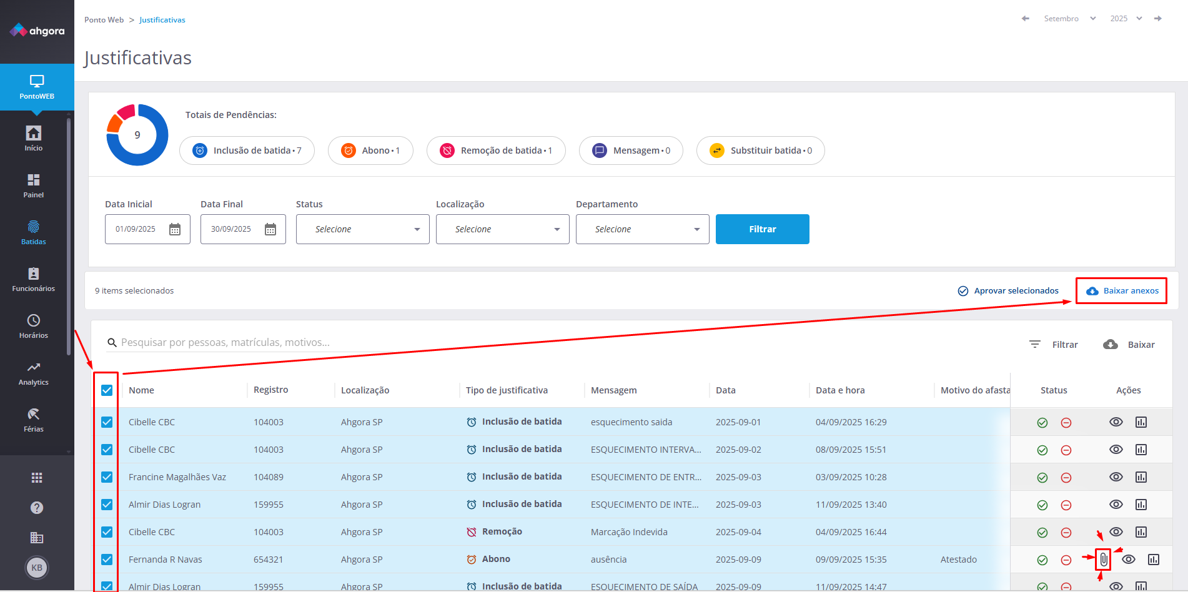This screenshot has width=1188, height=592.
Task: Approve Francine Magalhães Vaz justification
Action: tap(1042, 478)
